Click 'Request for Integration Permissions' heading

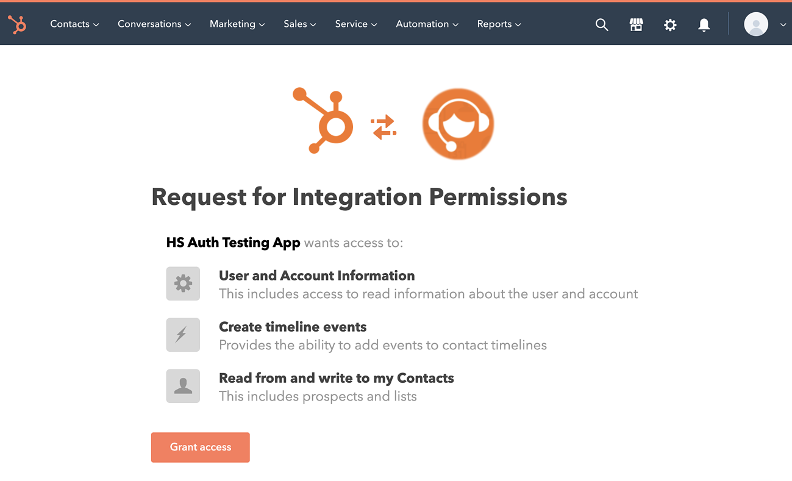pyautogui.click(x=359, y=198)
